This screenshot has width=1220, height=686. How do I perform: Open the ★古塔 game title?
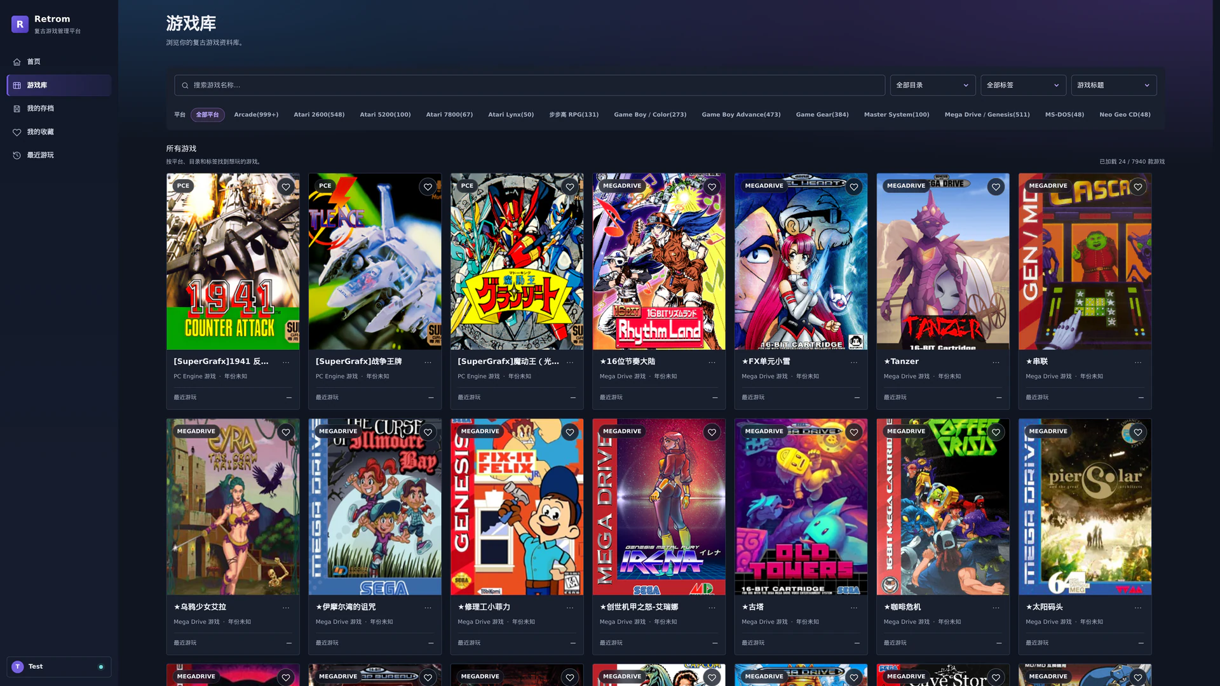(752, 607)
